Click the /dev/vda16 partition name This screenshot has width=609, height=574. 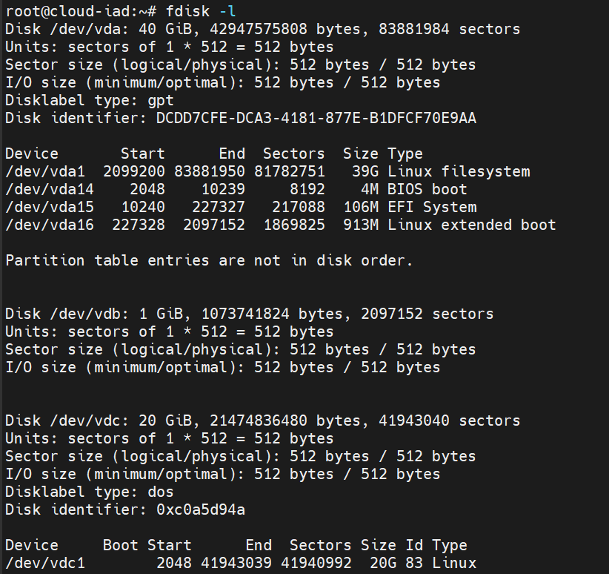(x=50, y=225)
